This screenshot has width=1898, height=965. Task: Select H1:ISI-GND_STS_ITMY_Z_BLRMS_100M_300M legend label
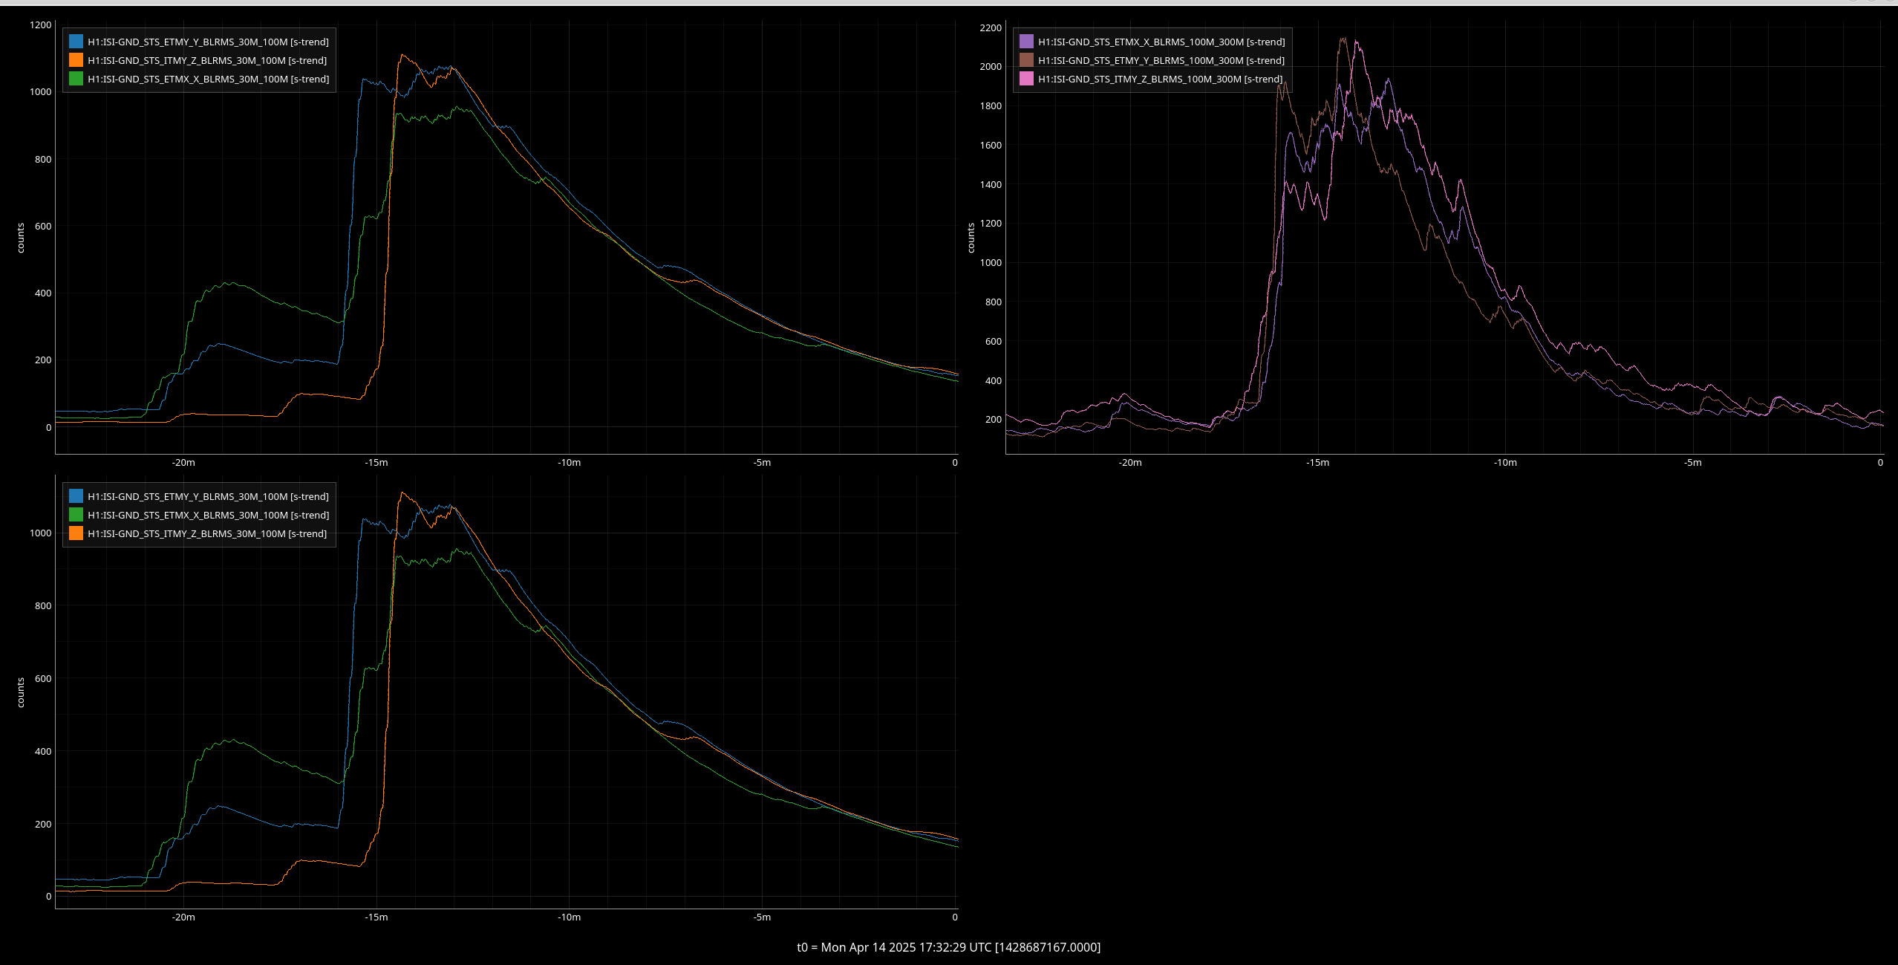click(1160, 79)
